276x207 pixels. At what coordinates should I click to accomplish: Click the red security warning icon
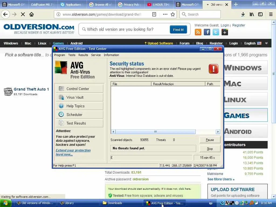(213, 69)
